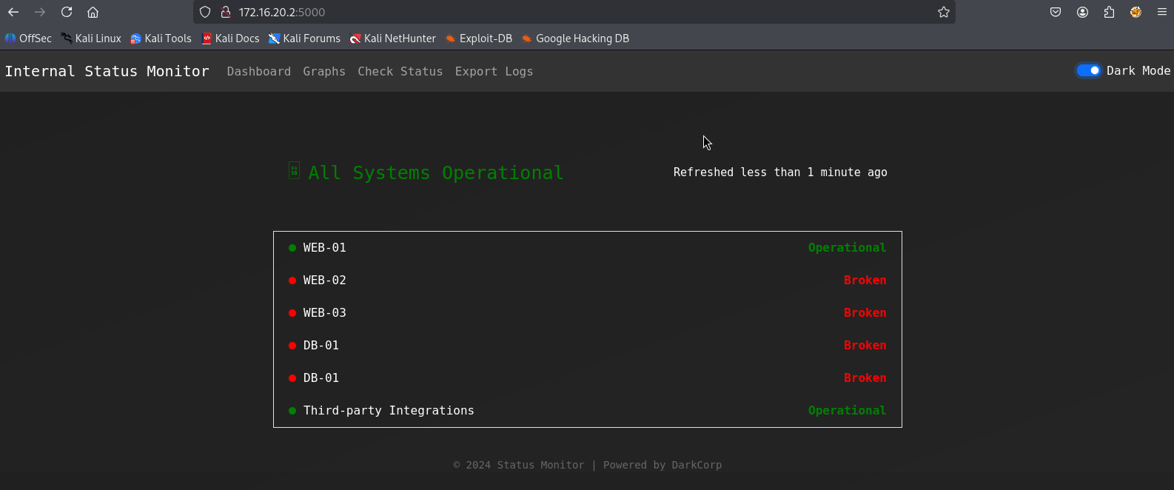Screen dimensions: 1174x490
Task: Go to the browser home page
Action: click(x=93, y=12)
